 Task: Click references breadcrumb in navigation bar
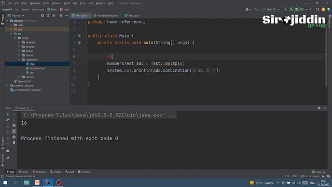38,9
